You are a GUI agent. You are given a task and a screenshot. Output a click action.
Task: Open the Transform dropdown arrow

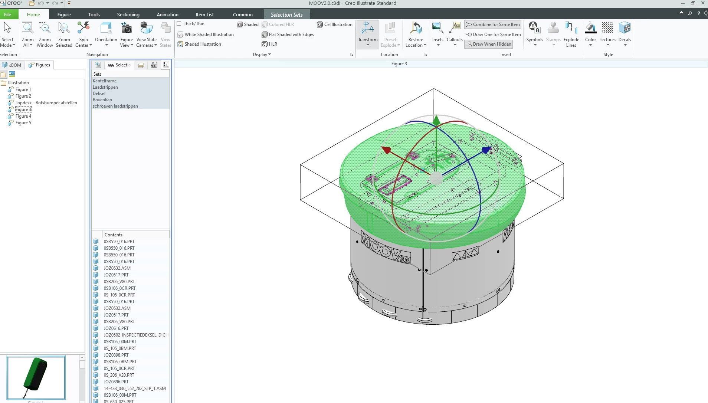368,46
